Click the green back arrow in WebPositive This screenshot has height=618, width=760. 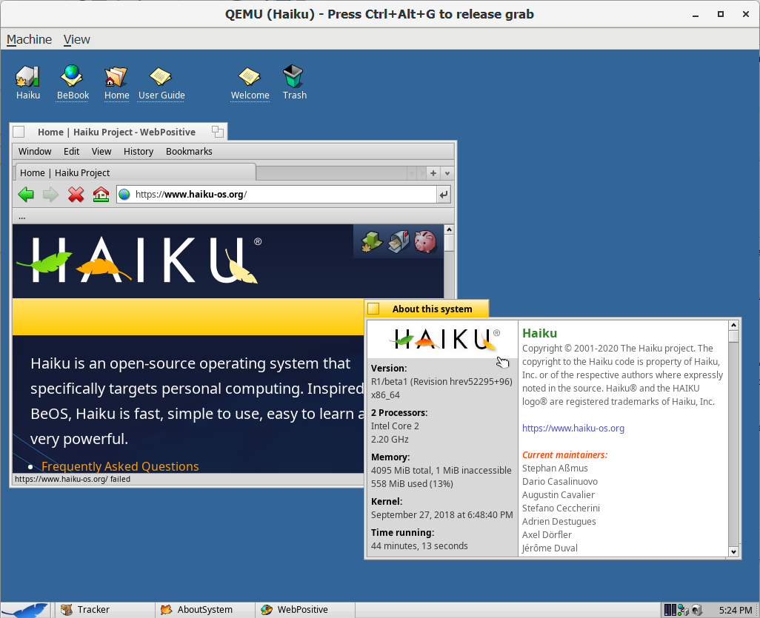[x=26, y=194]
